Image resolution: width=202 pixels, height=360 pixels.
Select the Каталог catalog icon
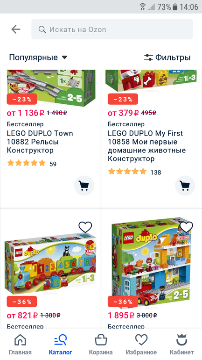[61, 340]
